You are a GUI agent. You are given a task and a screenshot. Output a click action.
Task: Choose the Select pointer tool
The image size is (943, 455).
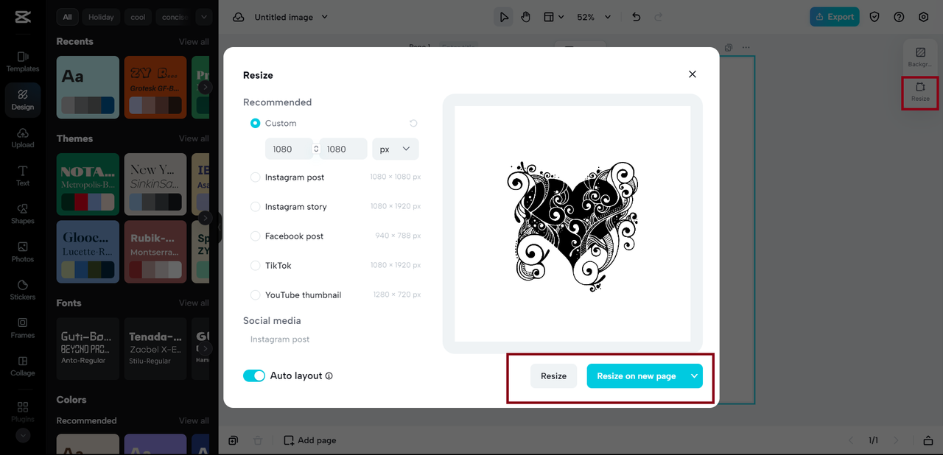click(x=504, y=17)
